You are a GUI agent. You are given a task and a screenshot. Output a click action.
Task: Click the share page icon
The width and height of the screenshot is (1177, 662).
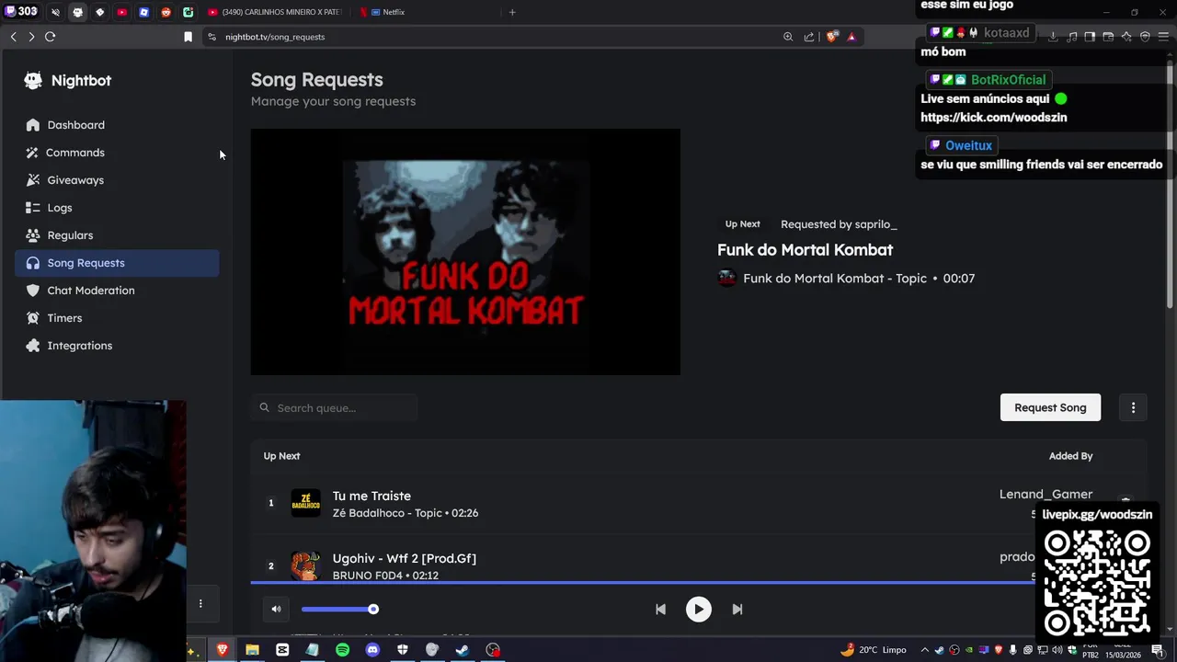click(809, 37)
